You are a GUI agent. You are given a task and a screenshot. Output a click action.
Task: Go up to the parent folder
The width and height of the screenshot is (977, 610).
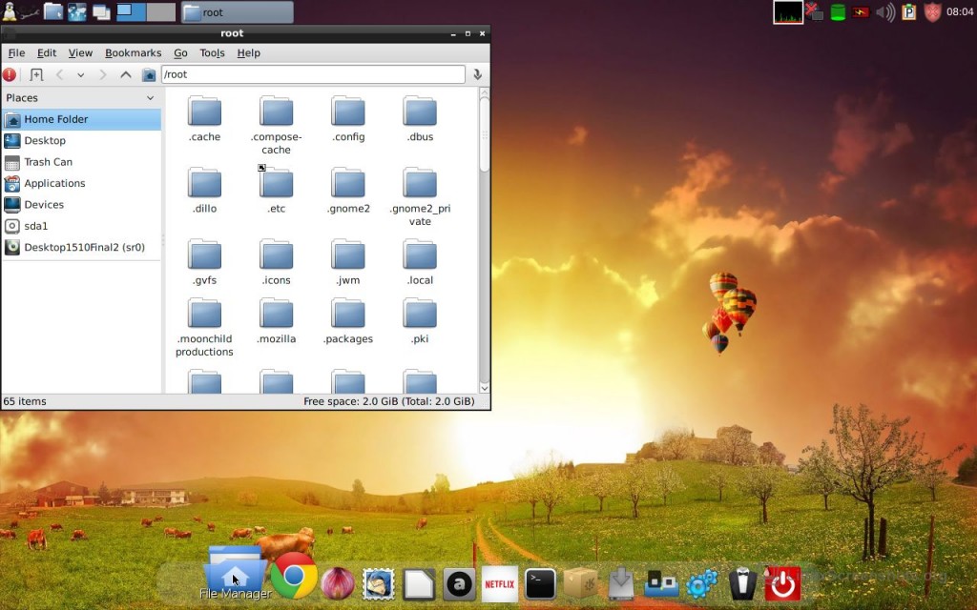[x=126, y=74]
